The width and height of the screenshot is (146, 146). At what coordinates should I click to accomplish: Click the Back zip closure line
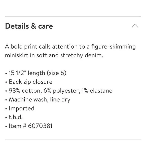pyautogui.click(x=30, y=82)
